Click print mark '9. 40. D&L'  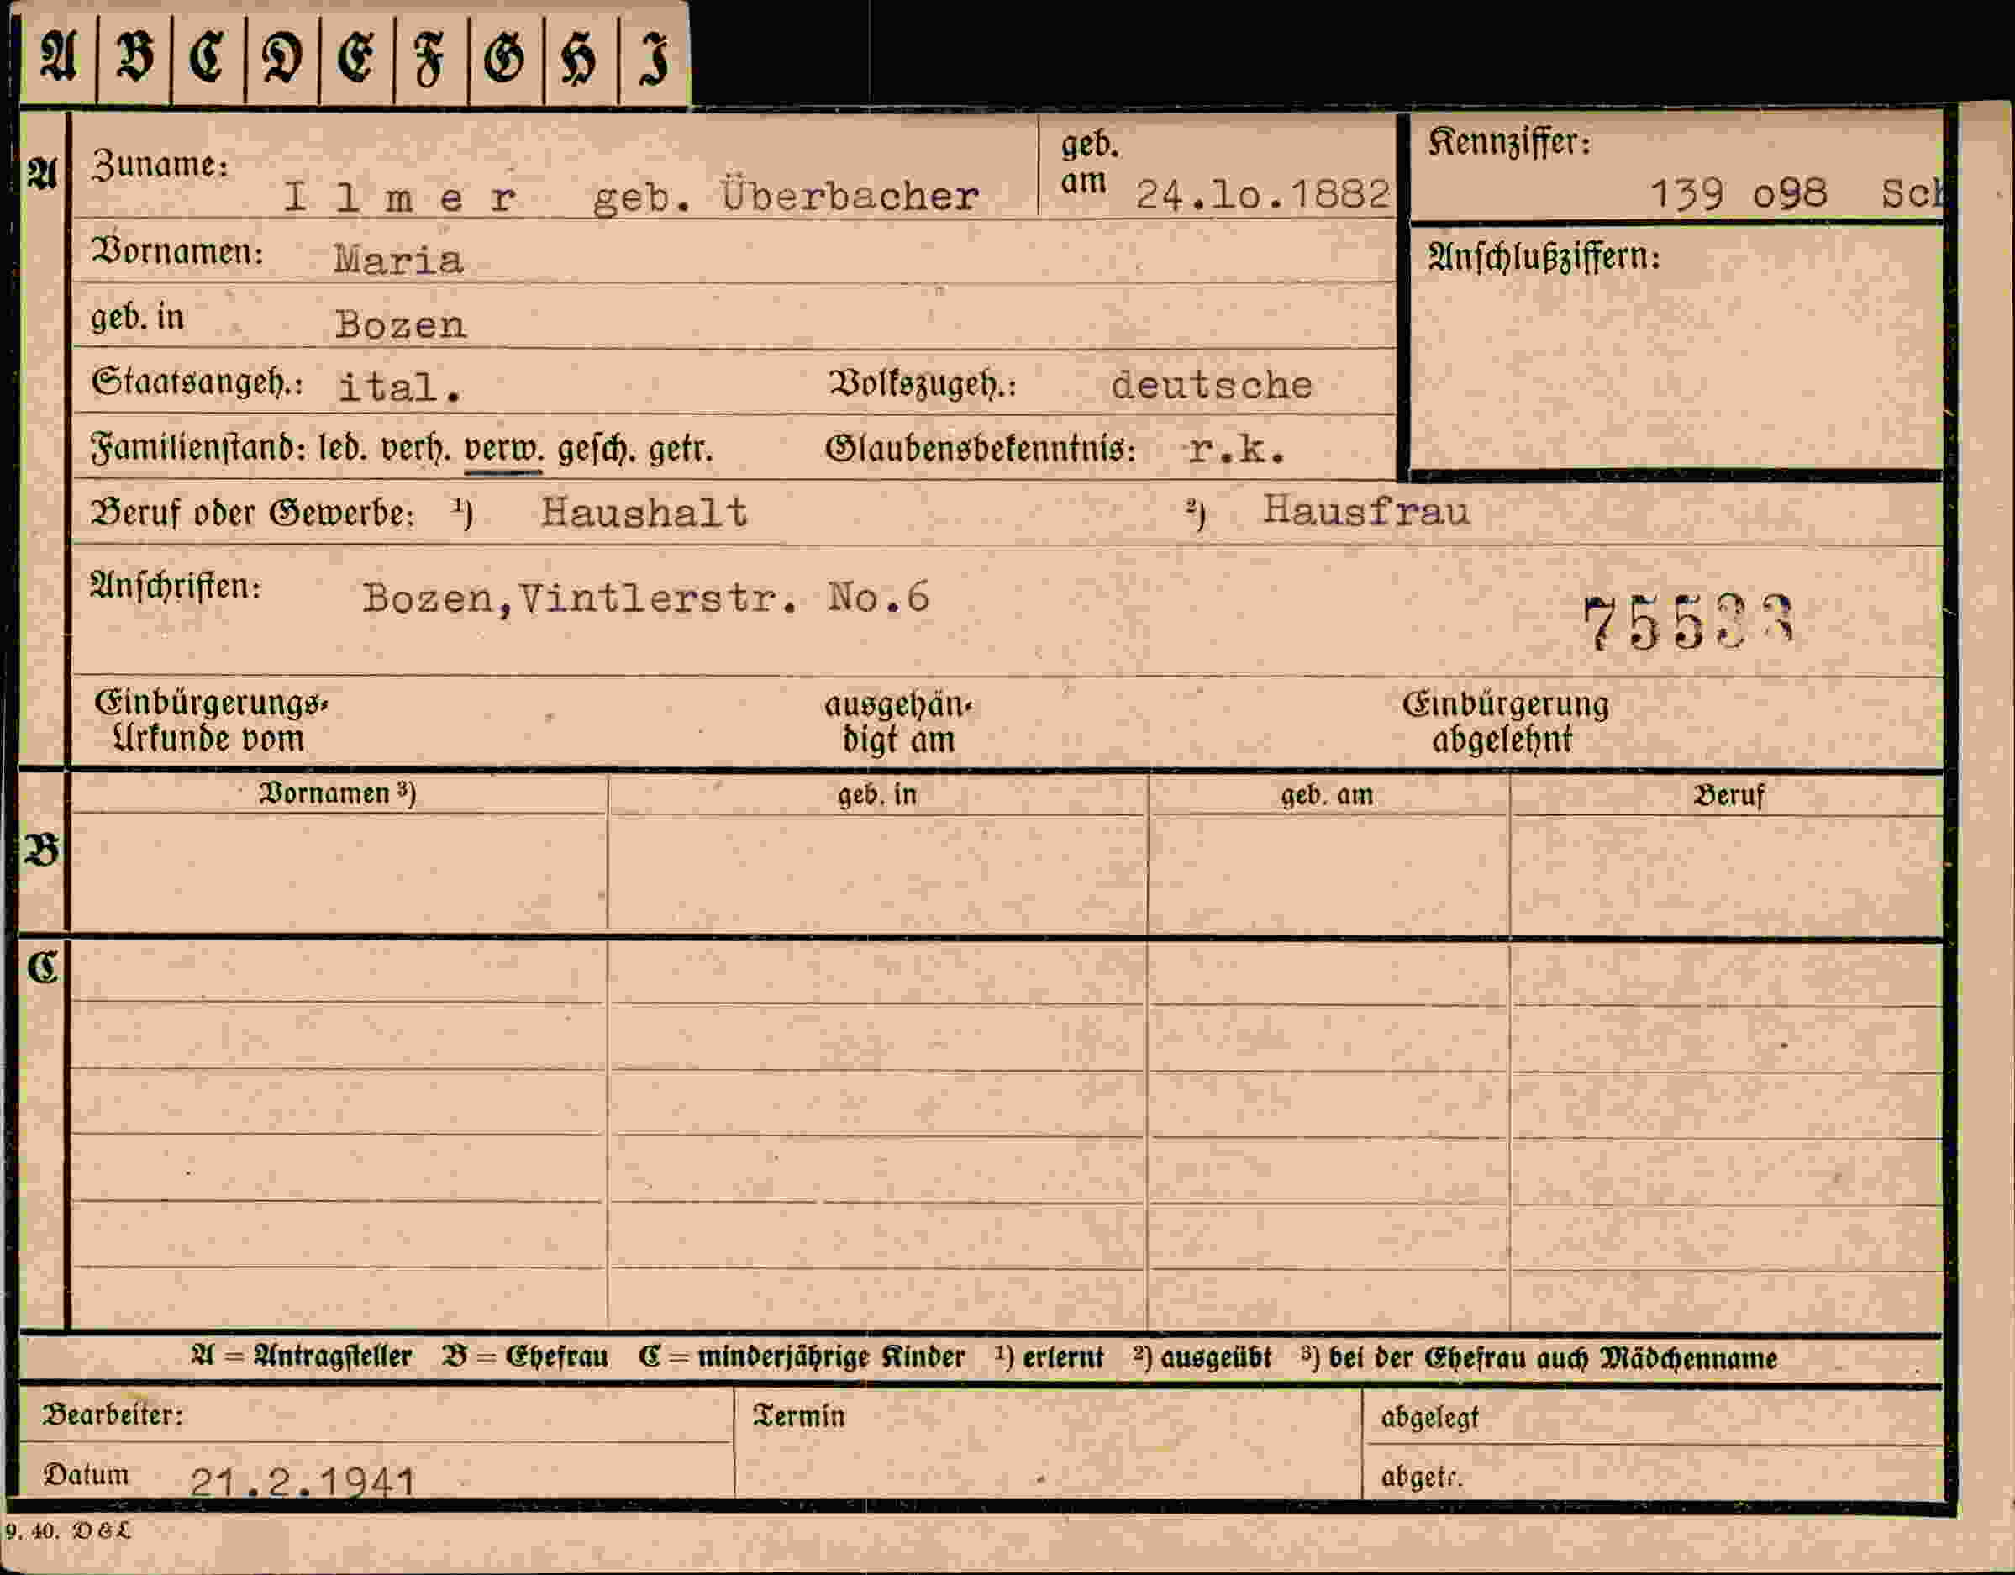68,1531
